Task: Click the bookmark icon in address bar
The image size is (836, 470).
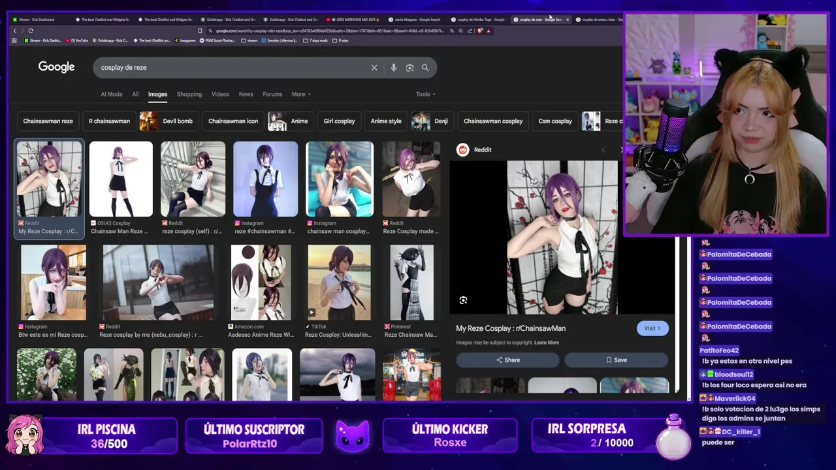Action: (x=200, y=31)
